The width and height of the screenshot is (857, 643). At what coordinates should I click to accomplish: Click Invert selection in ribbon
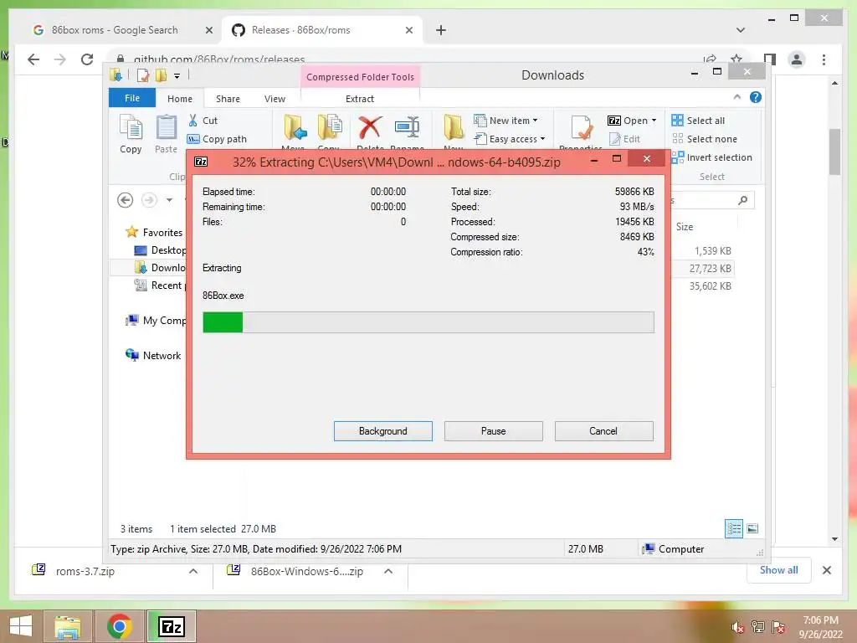[711, 157]
